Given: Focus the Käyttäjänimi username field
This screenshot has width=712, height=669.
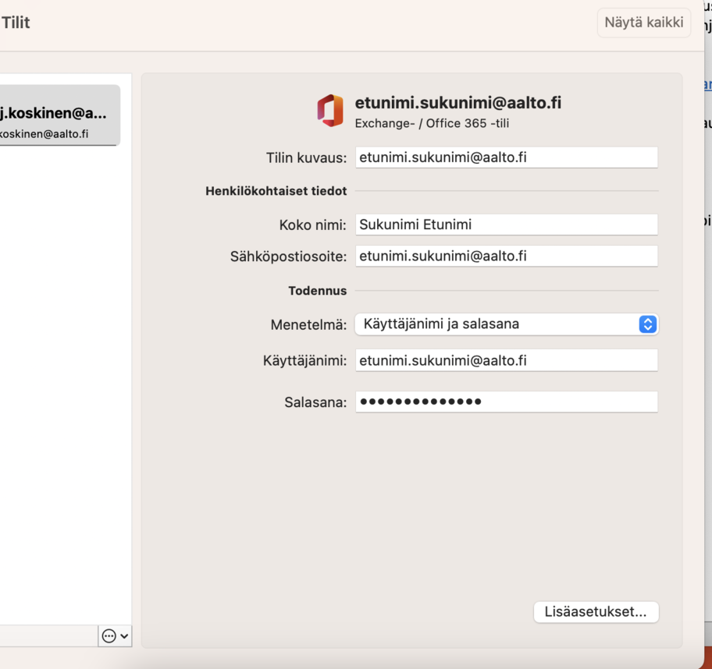Looking at the screenshot, I should (x=506, y=360).
